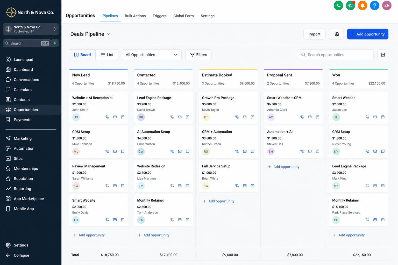The image size is (398, 265).
Task: Click the sidebar Search box
Action: coord(27,43)
